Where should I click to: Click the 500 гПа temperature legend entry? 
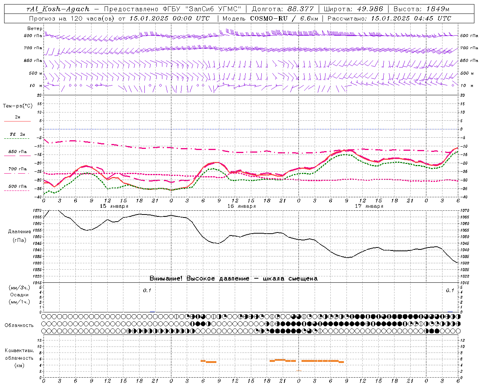(x=18, y=186)
